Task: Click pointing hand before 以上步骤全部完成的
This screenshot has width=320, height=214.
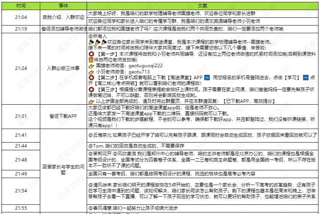Action: (92, 101)
